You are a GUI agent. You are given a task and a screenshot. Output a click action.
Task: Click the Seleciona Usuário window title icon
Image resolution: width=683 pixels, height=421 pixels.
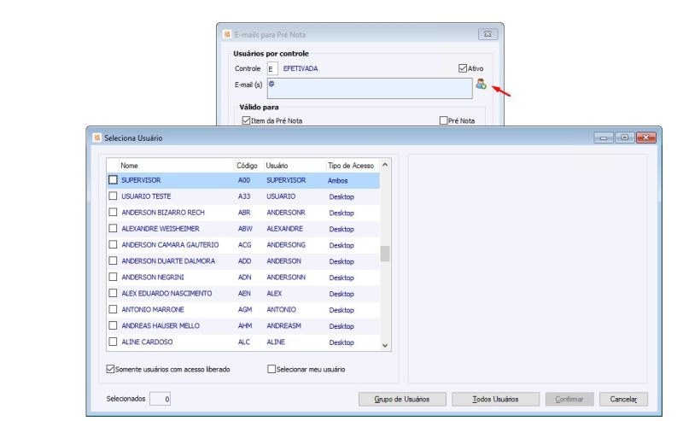pos(96,137)
